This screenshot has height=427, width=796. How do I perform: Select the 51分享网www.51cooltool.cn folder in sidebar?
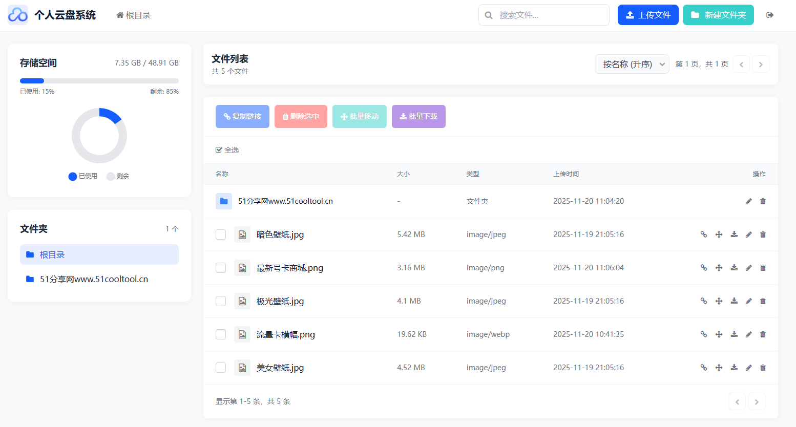(93, 279)
